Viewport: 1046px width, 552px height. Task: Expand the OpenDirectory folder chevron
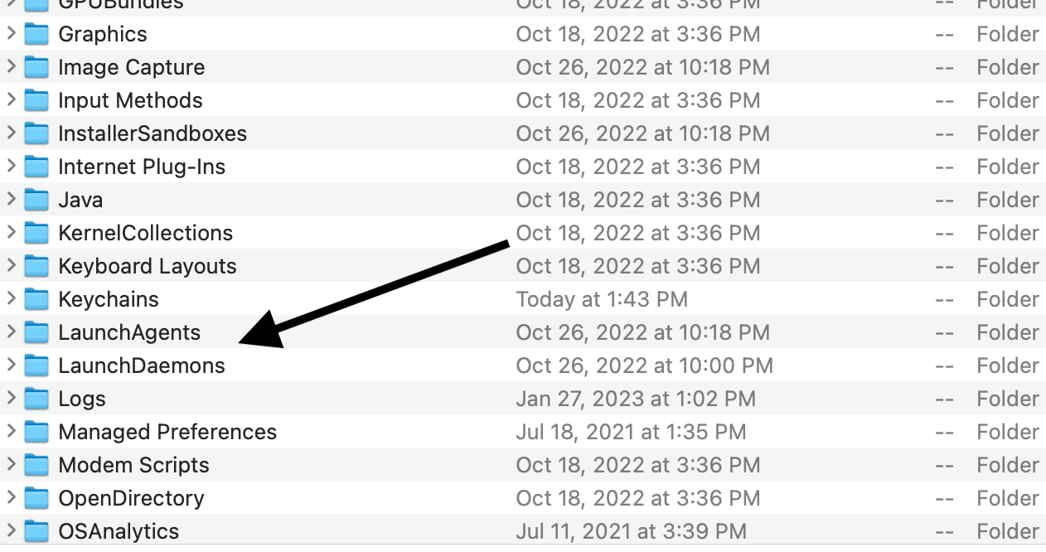click(x=11, y=497)
